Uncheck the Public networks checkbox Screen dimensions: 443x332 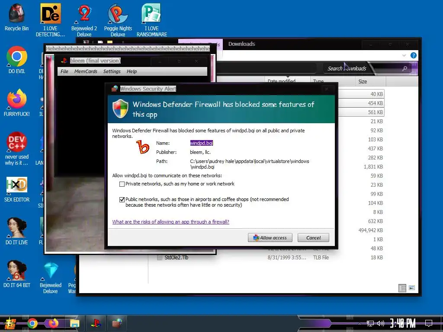point(122,200)
